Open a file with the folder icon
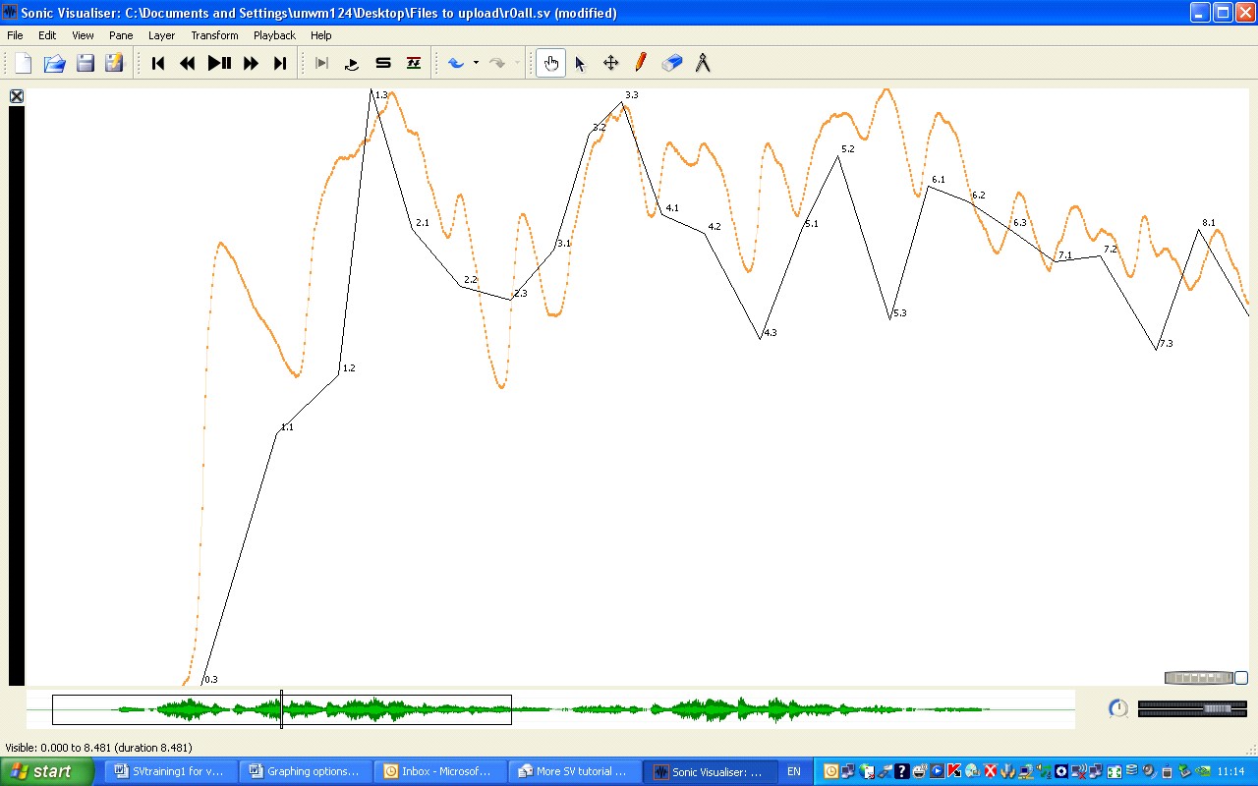This screenshot has width=1258, height=786. click(54, 63)
